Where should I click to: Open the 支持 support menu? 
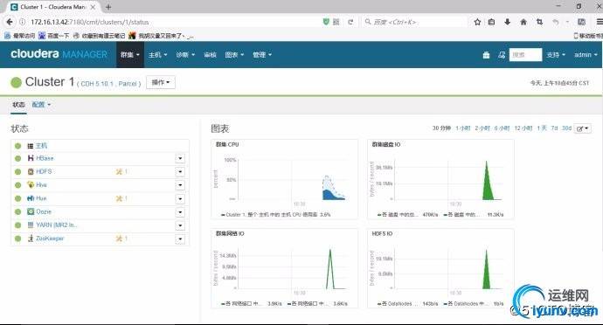tap(556, 55)
